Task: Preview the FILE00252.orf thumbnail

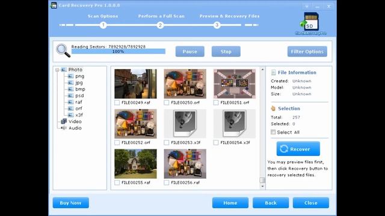Action: [x=135, y=124]
